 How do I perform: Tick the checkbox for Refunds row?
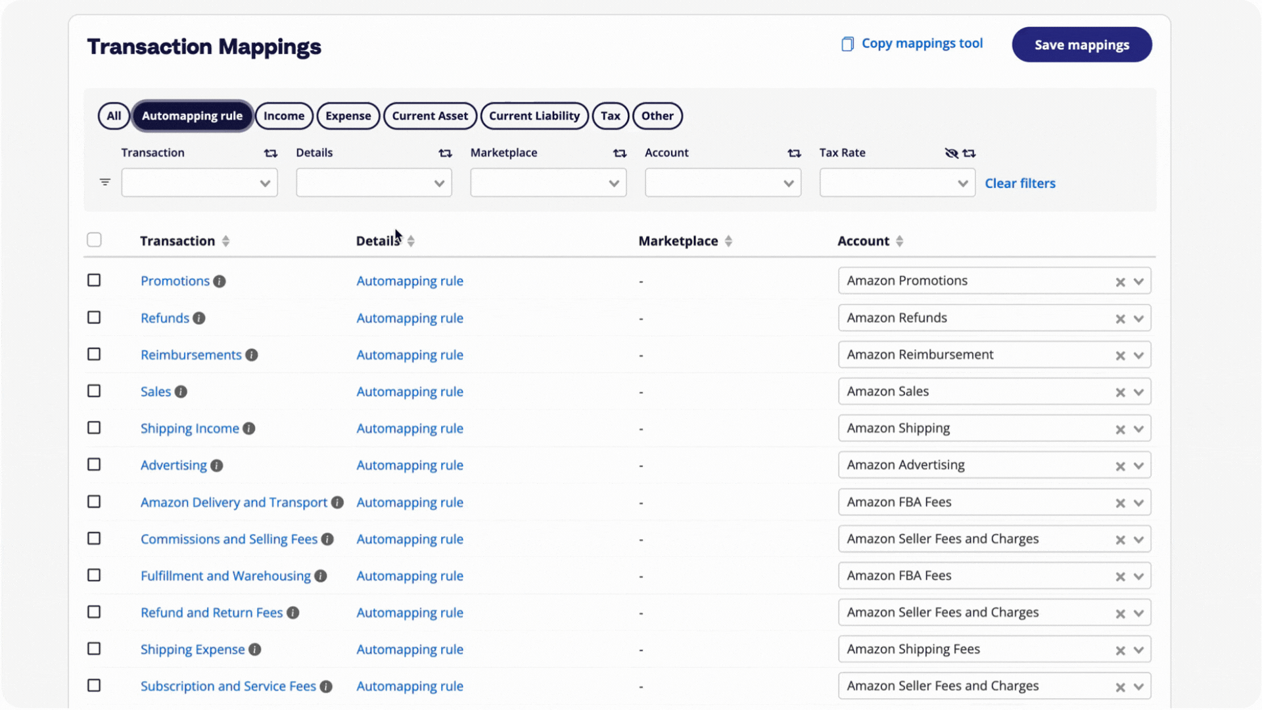(x=94, y=317)
